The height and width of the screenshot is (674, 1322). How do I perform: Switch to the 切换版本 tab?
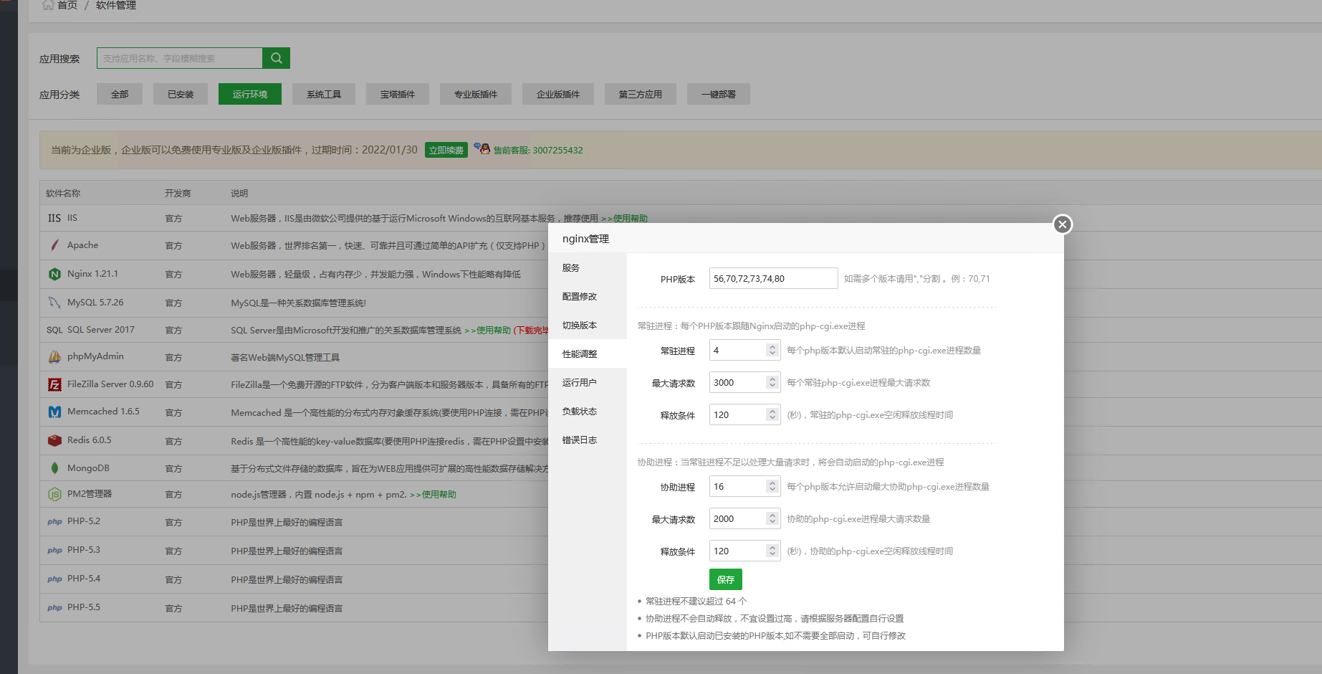[588, 325]
